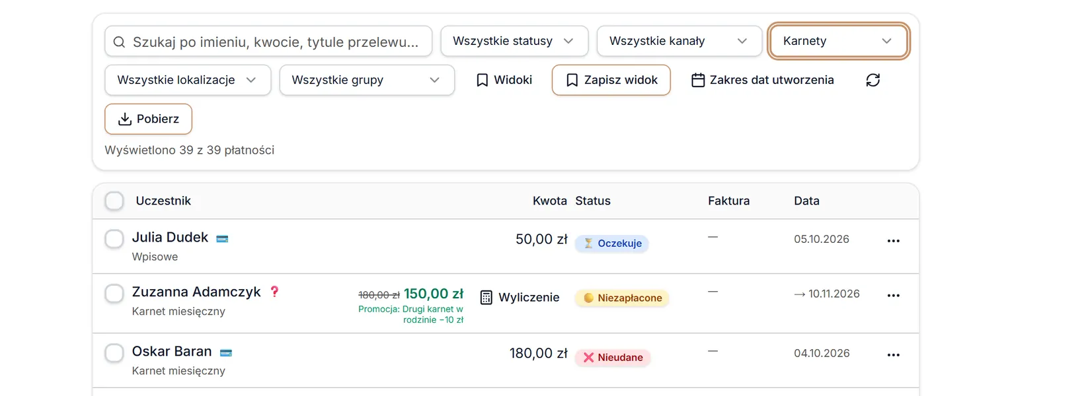1084x396 pixels.
Task: Open the Wszystkie statusy dropdown
Action: [x=514, y=41]
